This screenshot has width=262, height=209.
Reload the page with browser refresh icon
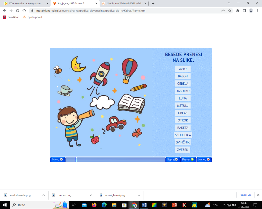click(17, 11)
